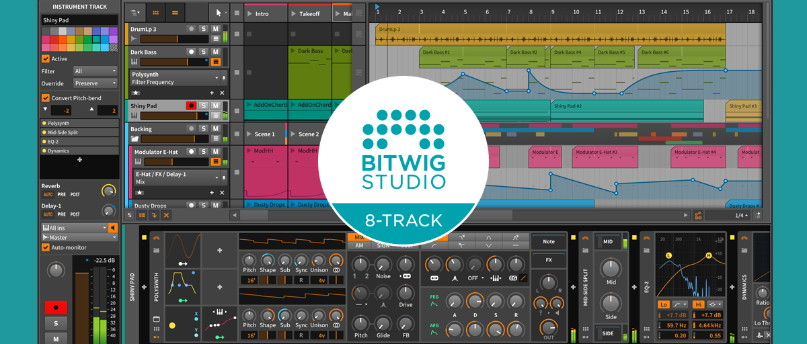Solo the DrumLp 3 track
807x344 pixels.
coord(204,29)
